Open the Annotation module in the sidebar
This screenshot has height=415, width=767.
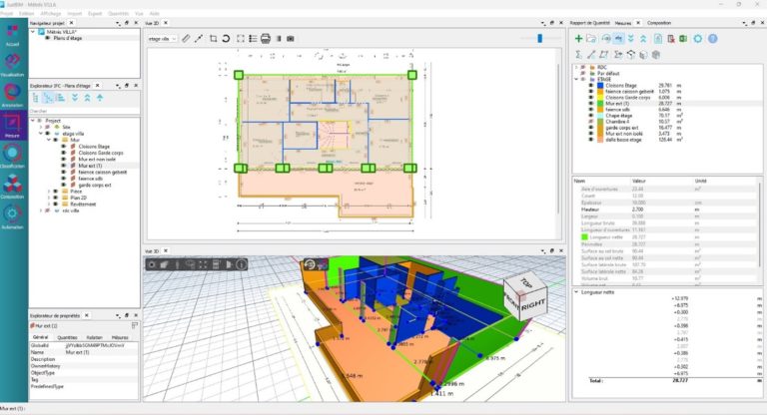tap(12, 96)
